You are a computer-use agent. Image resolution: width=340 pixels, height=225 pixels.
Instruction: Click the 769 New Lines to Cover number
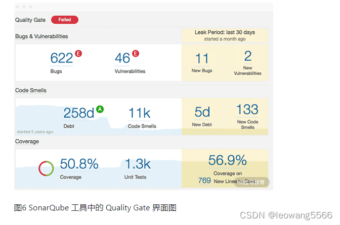click(204, 180)
